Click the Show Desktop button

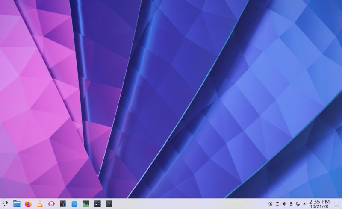[x=336, y=204]
